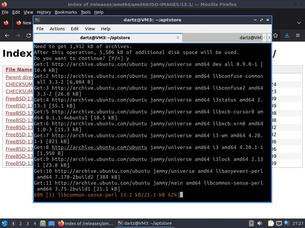The image size is (305, 228).
Task: Open Firefox Edit menu
Action: [x=16, y=12]
